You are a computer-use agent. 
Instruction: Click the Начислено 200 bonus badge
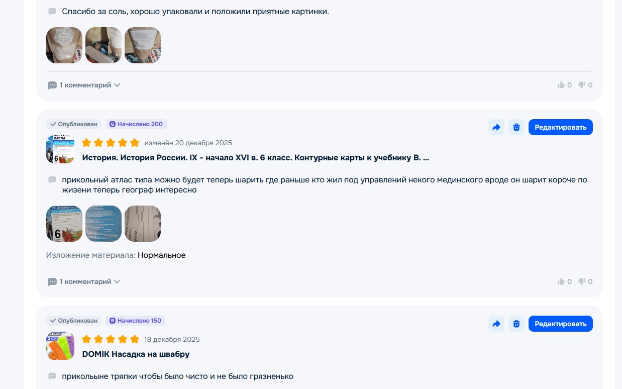point(136,124)
